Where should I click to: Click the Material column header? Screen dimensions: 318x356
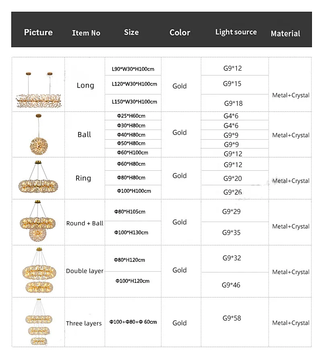(x=285, y=34)
